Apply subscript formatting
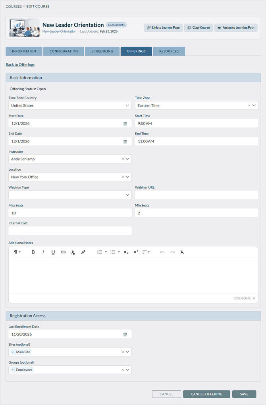 tap(126, 252)
